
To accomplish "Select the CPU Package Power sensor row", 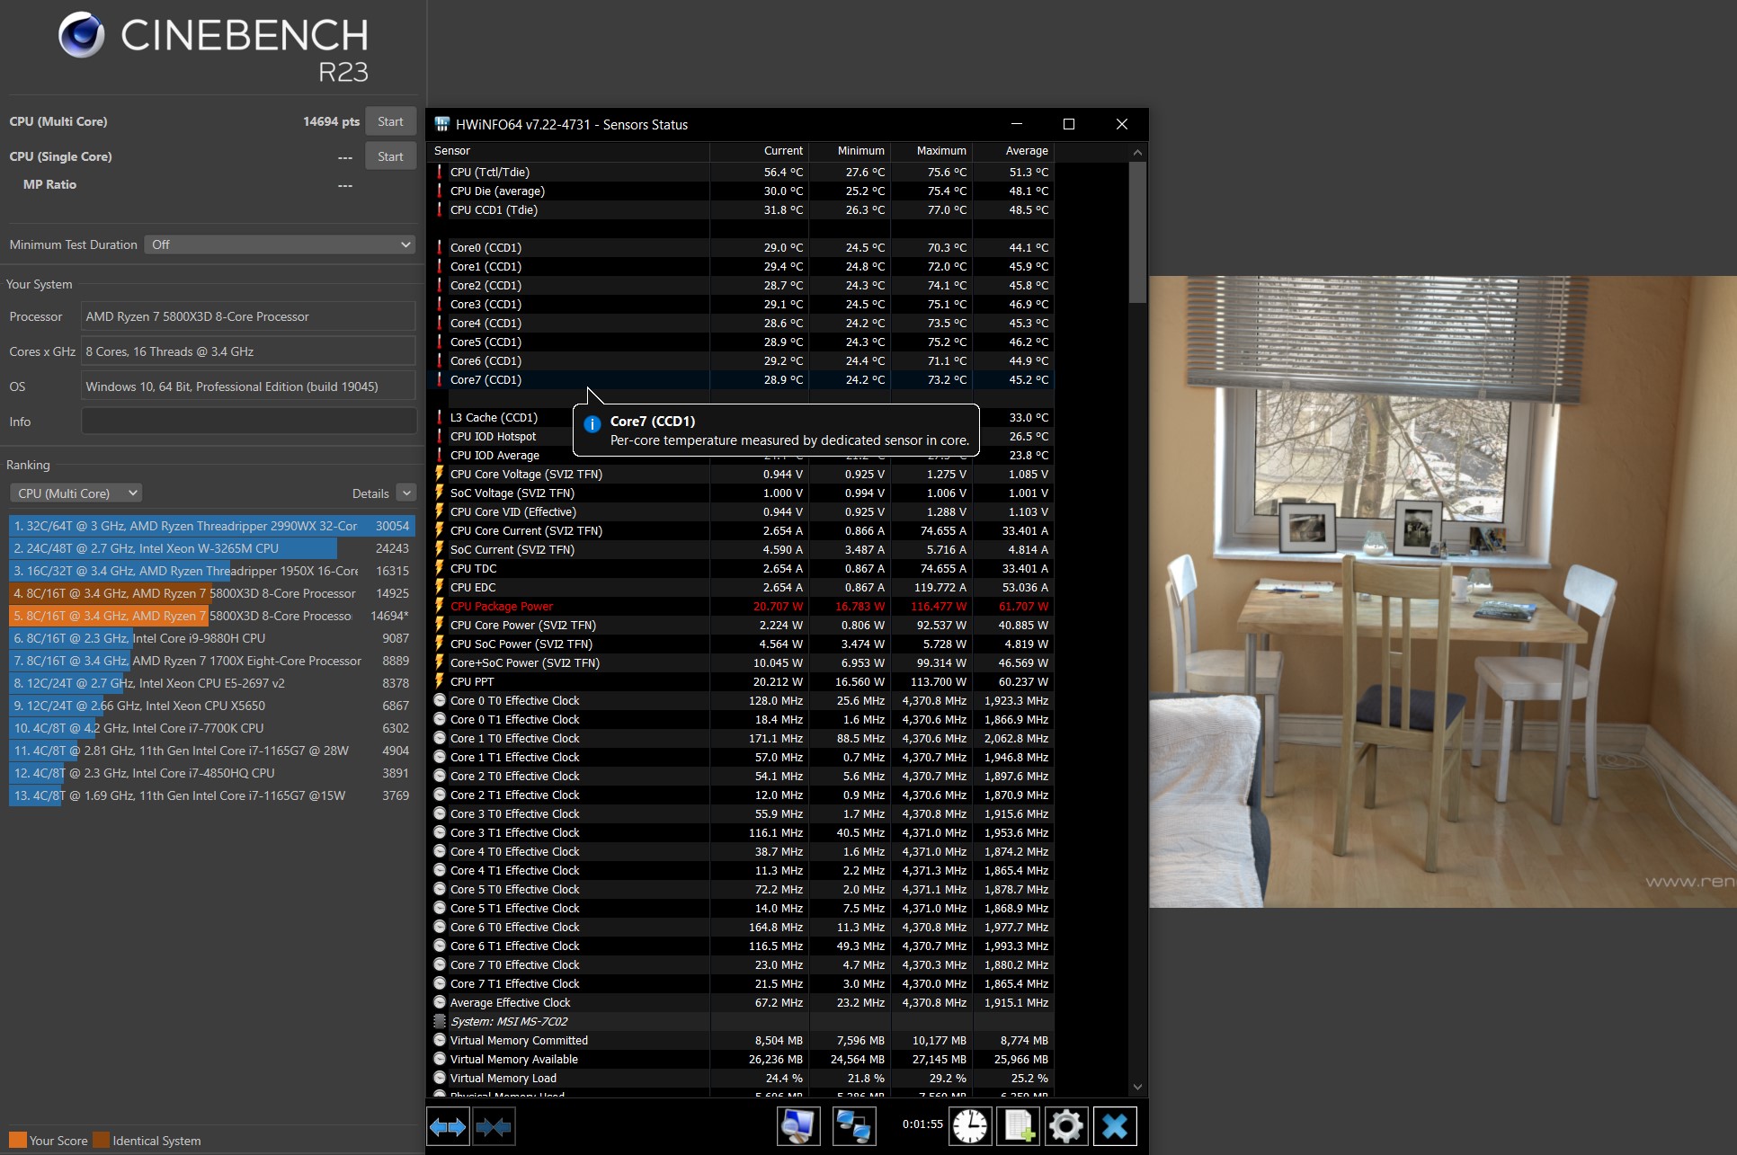I will pyautogui.click(x=502, y=607).
